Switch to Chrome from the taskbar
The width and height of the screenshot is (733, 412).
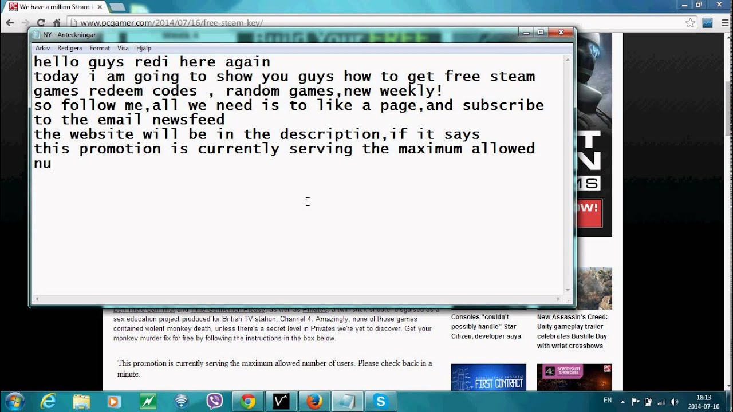tap(248, 401)
